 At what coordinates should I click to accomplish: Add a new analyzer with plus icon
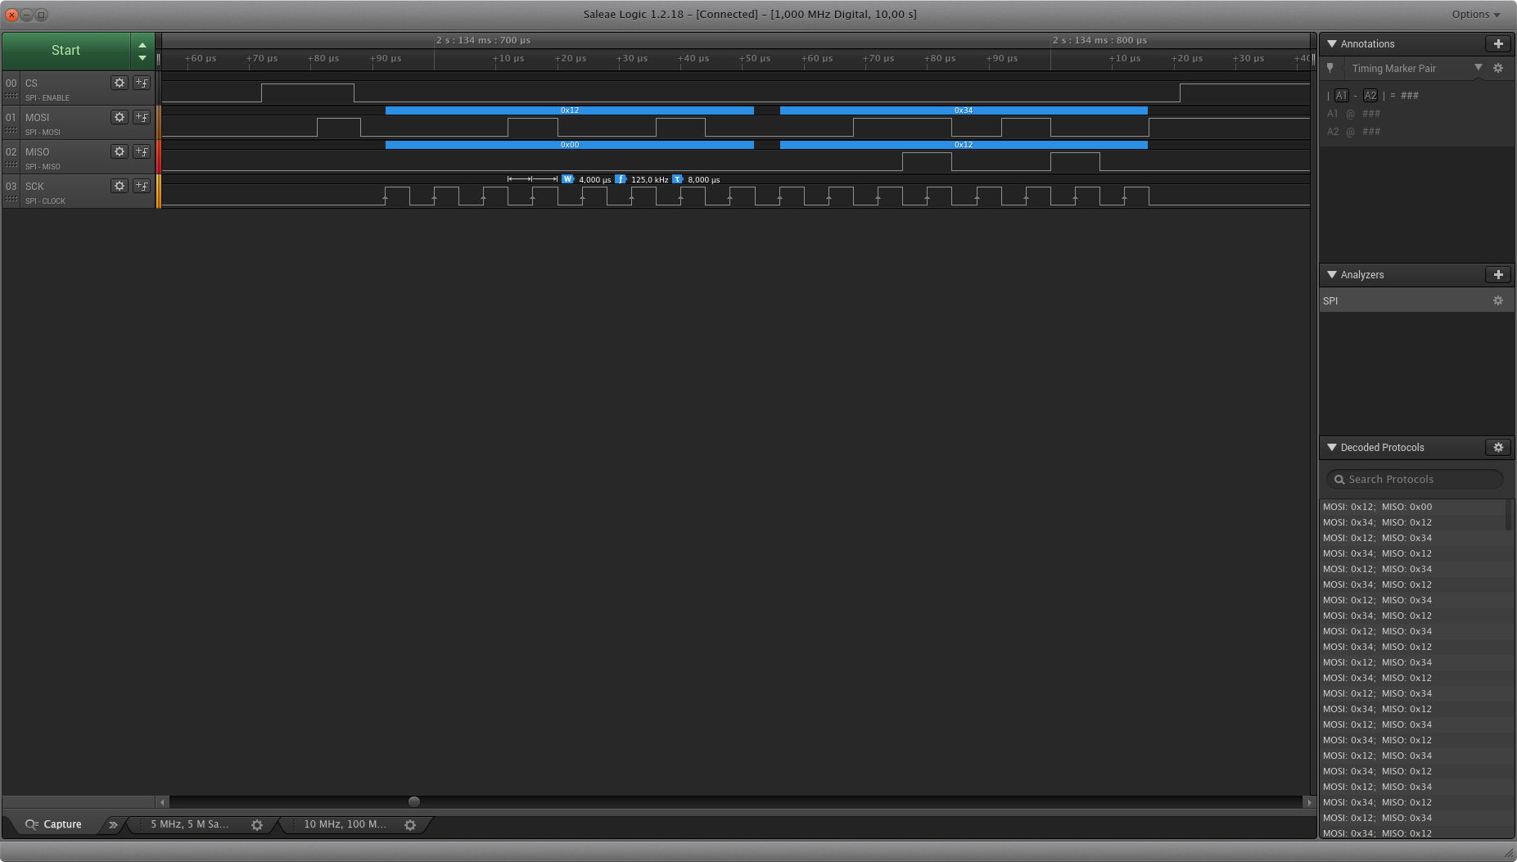1500,274
